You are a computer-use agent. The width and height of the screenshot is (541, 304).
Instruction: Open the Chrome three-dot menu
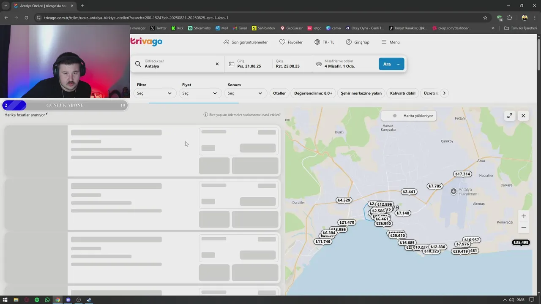[x=535, y=18]
